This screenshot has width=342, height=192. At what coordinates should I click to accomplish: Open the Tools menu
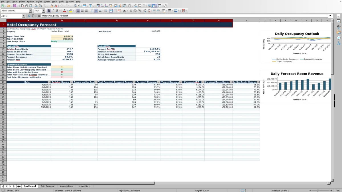[61, 2]
